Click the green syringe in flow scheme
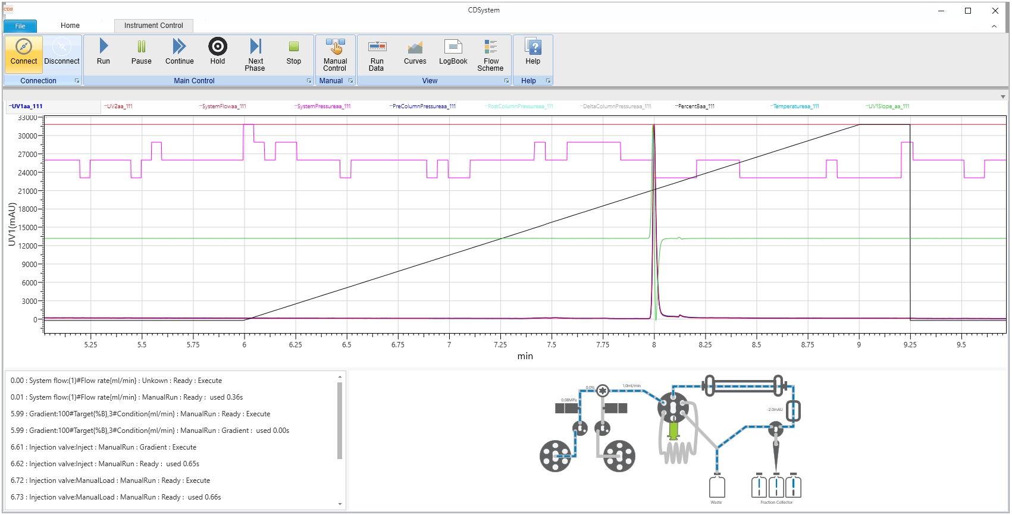The width and height of the screenshot is (1012, 515). click(673, 431)
